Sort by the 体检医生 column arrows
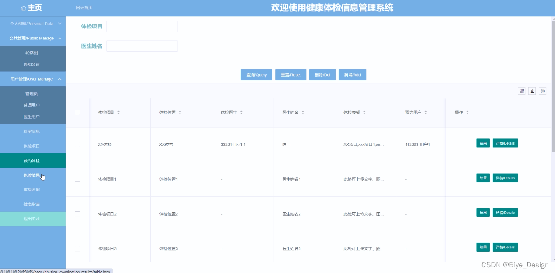555x273 pixels. coord(241,113)
